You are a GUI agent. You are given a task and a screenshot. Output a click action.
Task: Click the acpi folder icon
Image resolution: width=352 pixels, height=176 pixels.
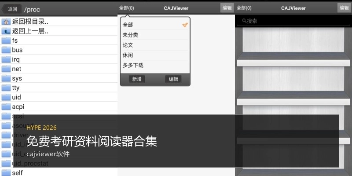(x=6, y=106)
